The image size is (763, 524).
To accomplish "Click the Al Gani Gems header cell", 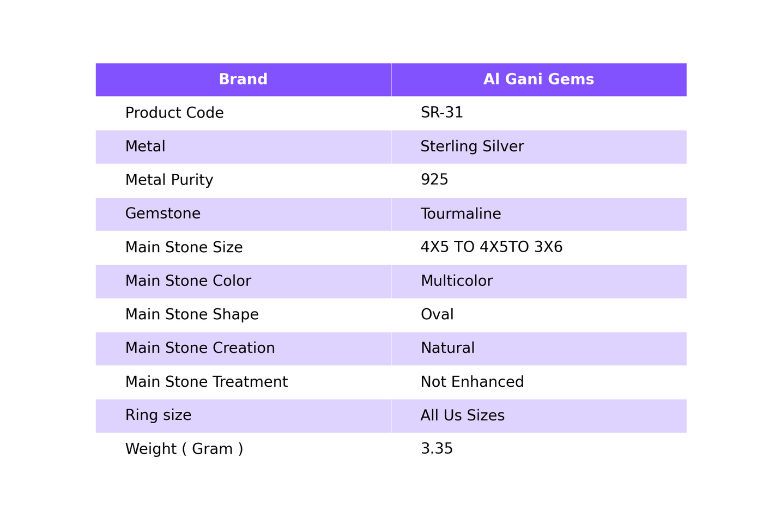I will [x=539, y=80].
